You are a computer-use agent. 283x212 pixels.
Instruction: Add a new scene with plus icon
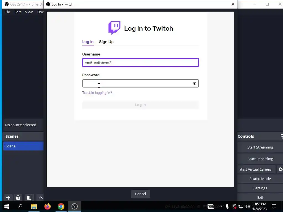[8, 198]
